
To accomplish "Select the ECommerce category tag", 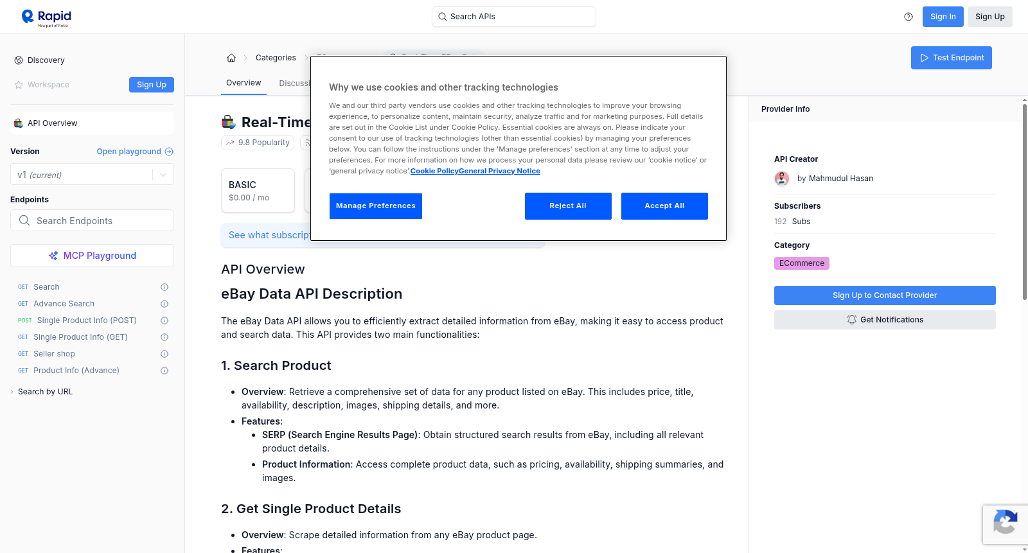I will coord(802,263).
